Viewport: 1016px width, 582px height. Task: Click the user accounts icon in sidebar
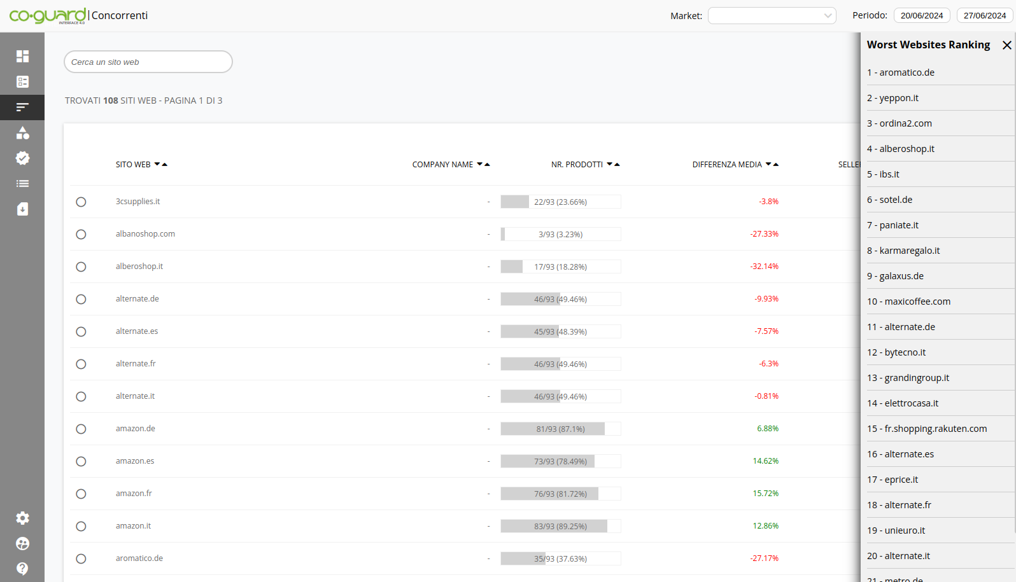(x=22, y=544)
